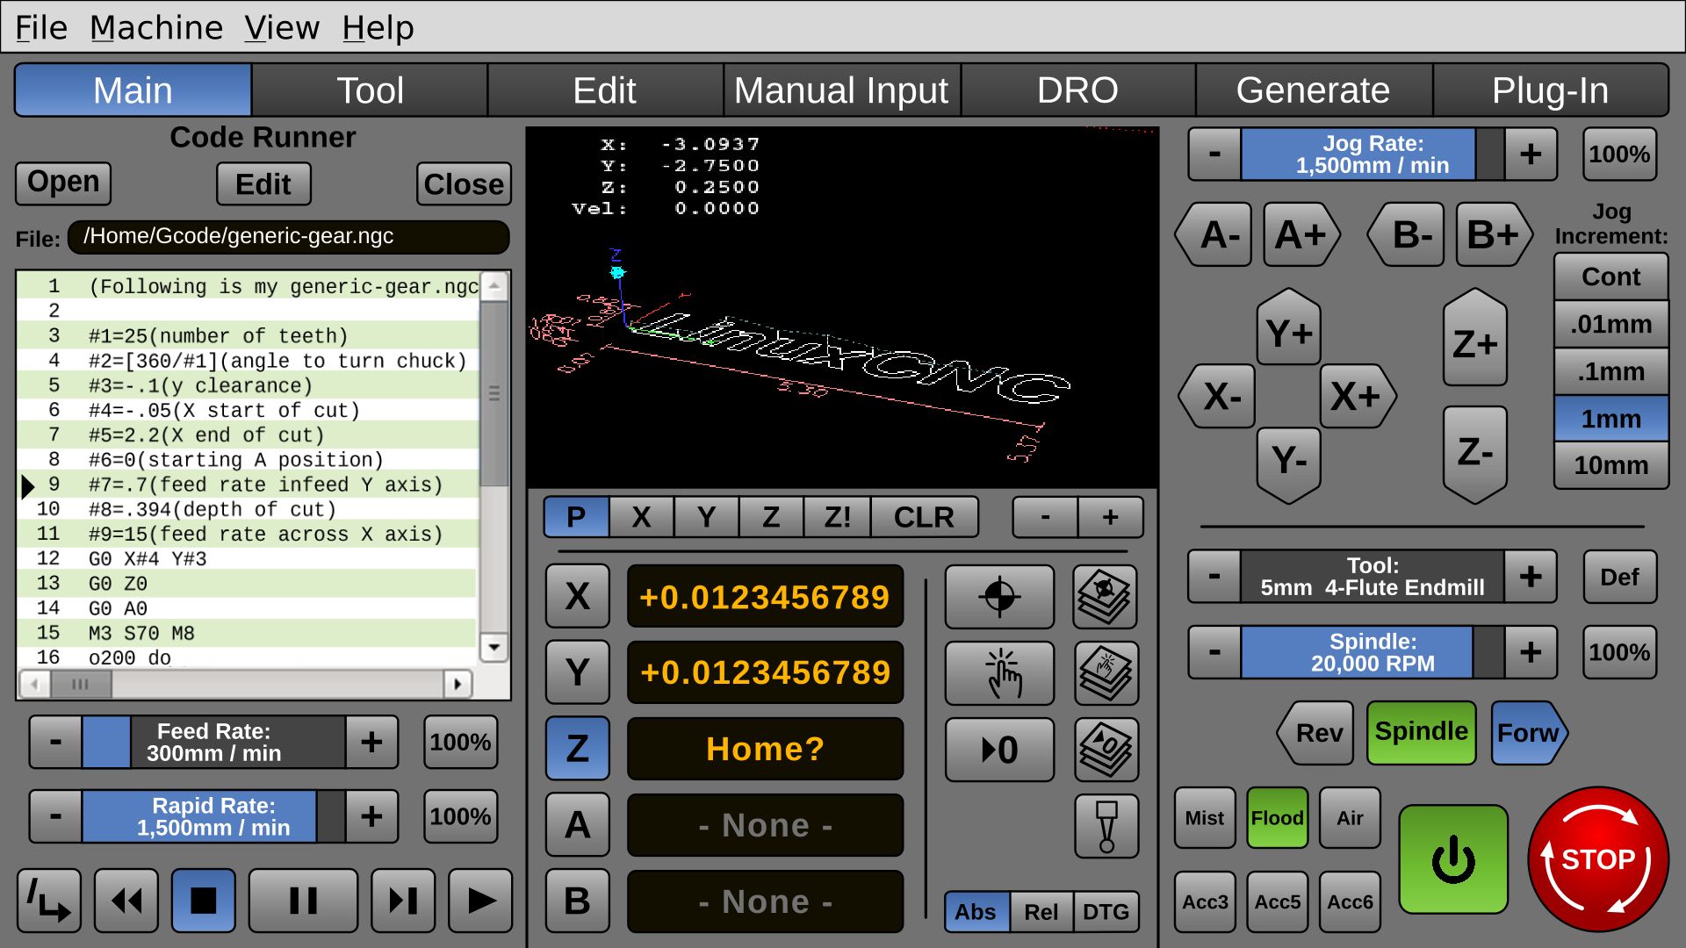Click the Open file button
This screenshot has height=948, width=1686.
[63, 183]
